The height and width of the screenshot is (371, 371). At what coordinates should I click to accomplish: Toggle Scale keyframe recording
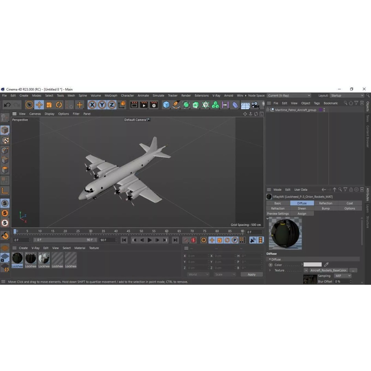(x=220, y=240)
